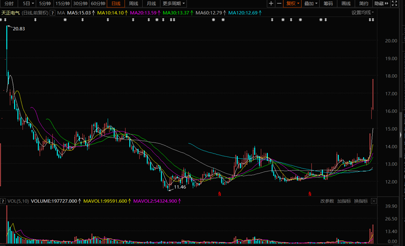405x246 pixels.
Task: Click the 11.46 low price annotation
Action: (180, 187)
